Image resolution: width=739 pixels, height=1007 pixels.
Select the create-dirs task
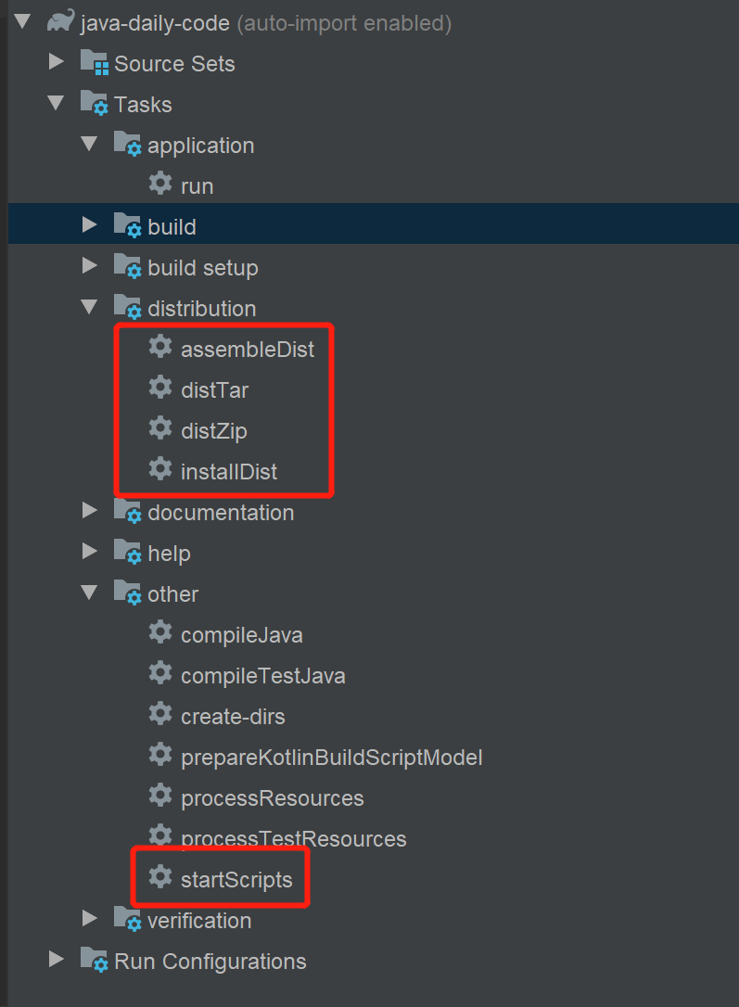pos(232,714)
